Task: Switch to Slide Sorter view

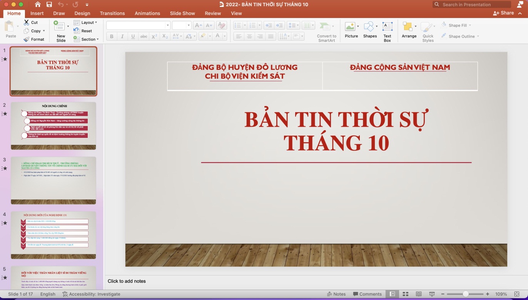Action: click(x=405, y=294)
